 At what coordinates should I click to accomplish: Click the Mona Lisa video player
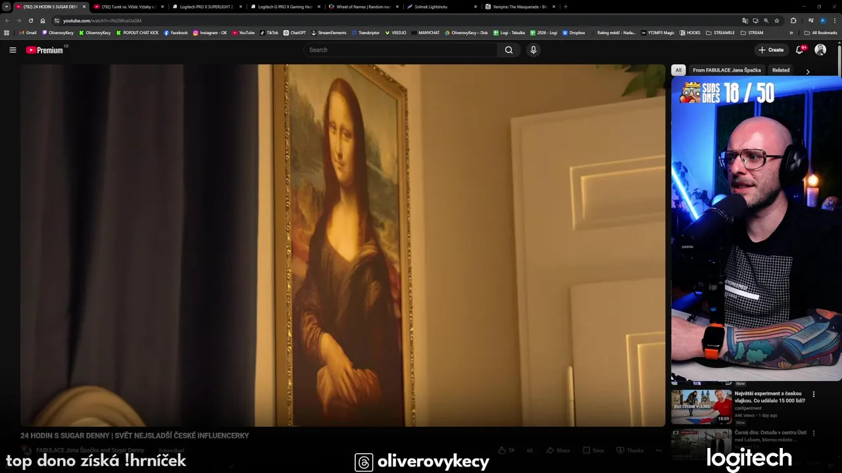tap(343, 245)
